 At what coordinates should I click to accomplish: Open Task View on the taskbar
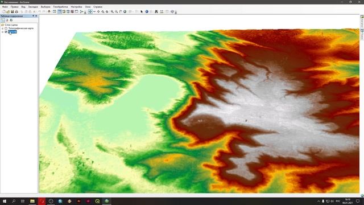pyautogui.click(x=23, y=201)
